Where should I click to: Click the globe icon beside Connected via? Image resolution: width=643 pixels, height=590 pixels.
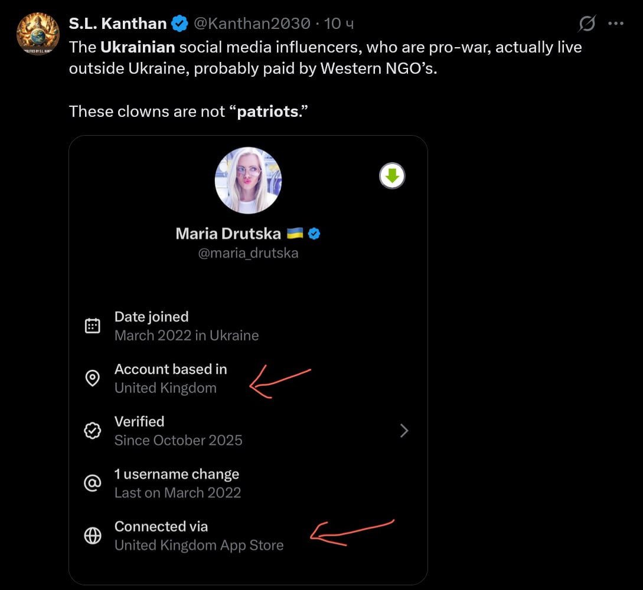[93, 536]
